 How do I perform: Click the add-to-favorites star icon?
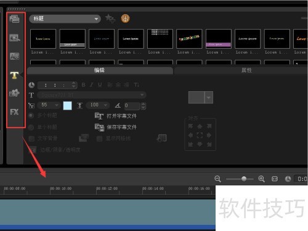tap(110, 18)
